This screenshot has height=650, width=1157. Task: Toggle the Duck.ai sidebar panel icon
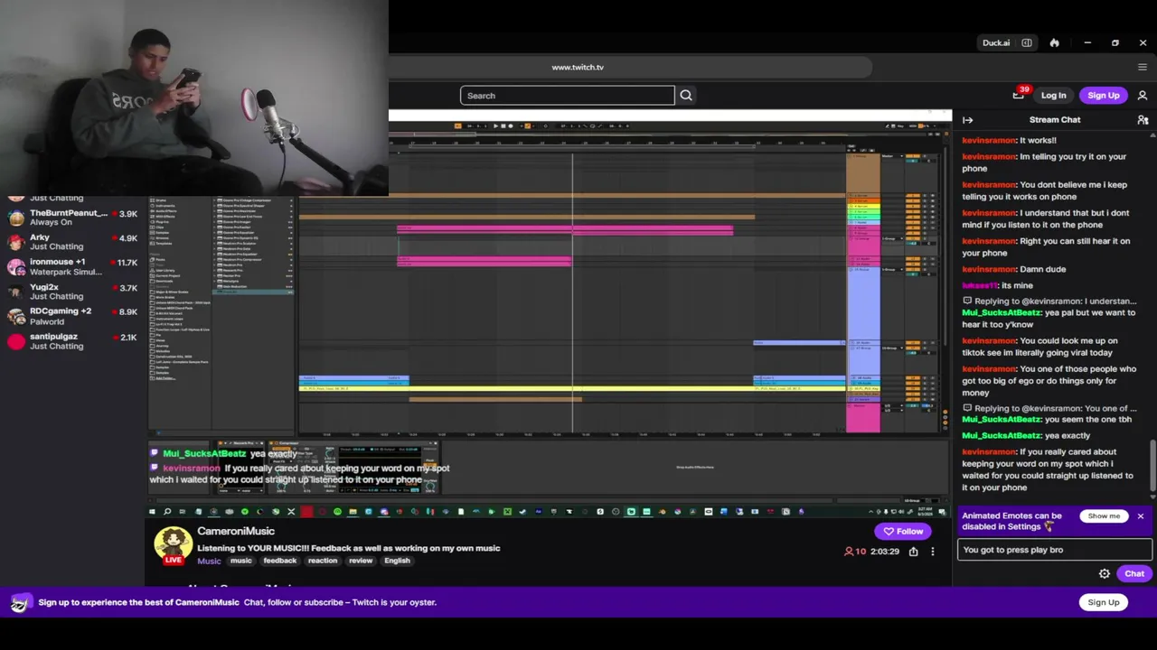[1027, 42]
